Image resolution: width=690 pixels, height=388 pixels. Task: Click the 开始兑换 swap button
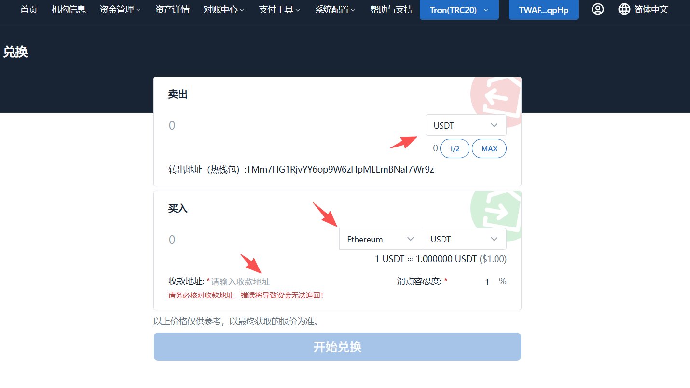click(x=337, y=346)
